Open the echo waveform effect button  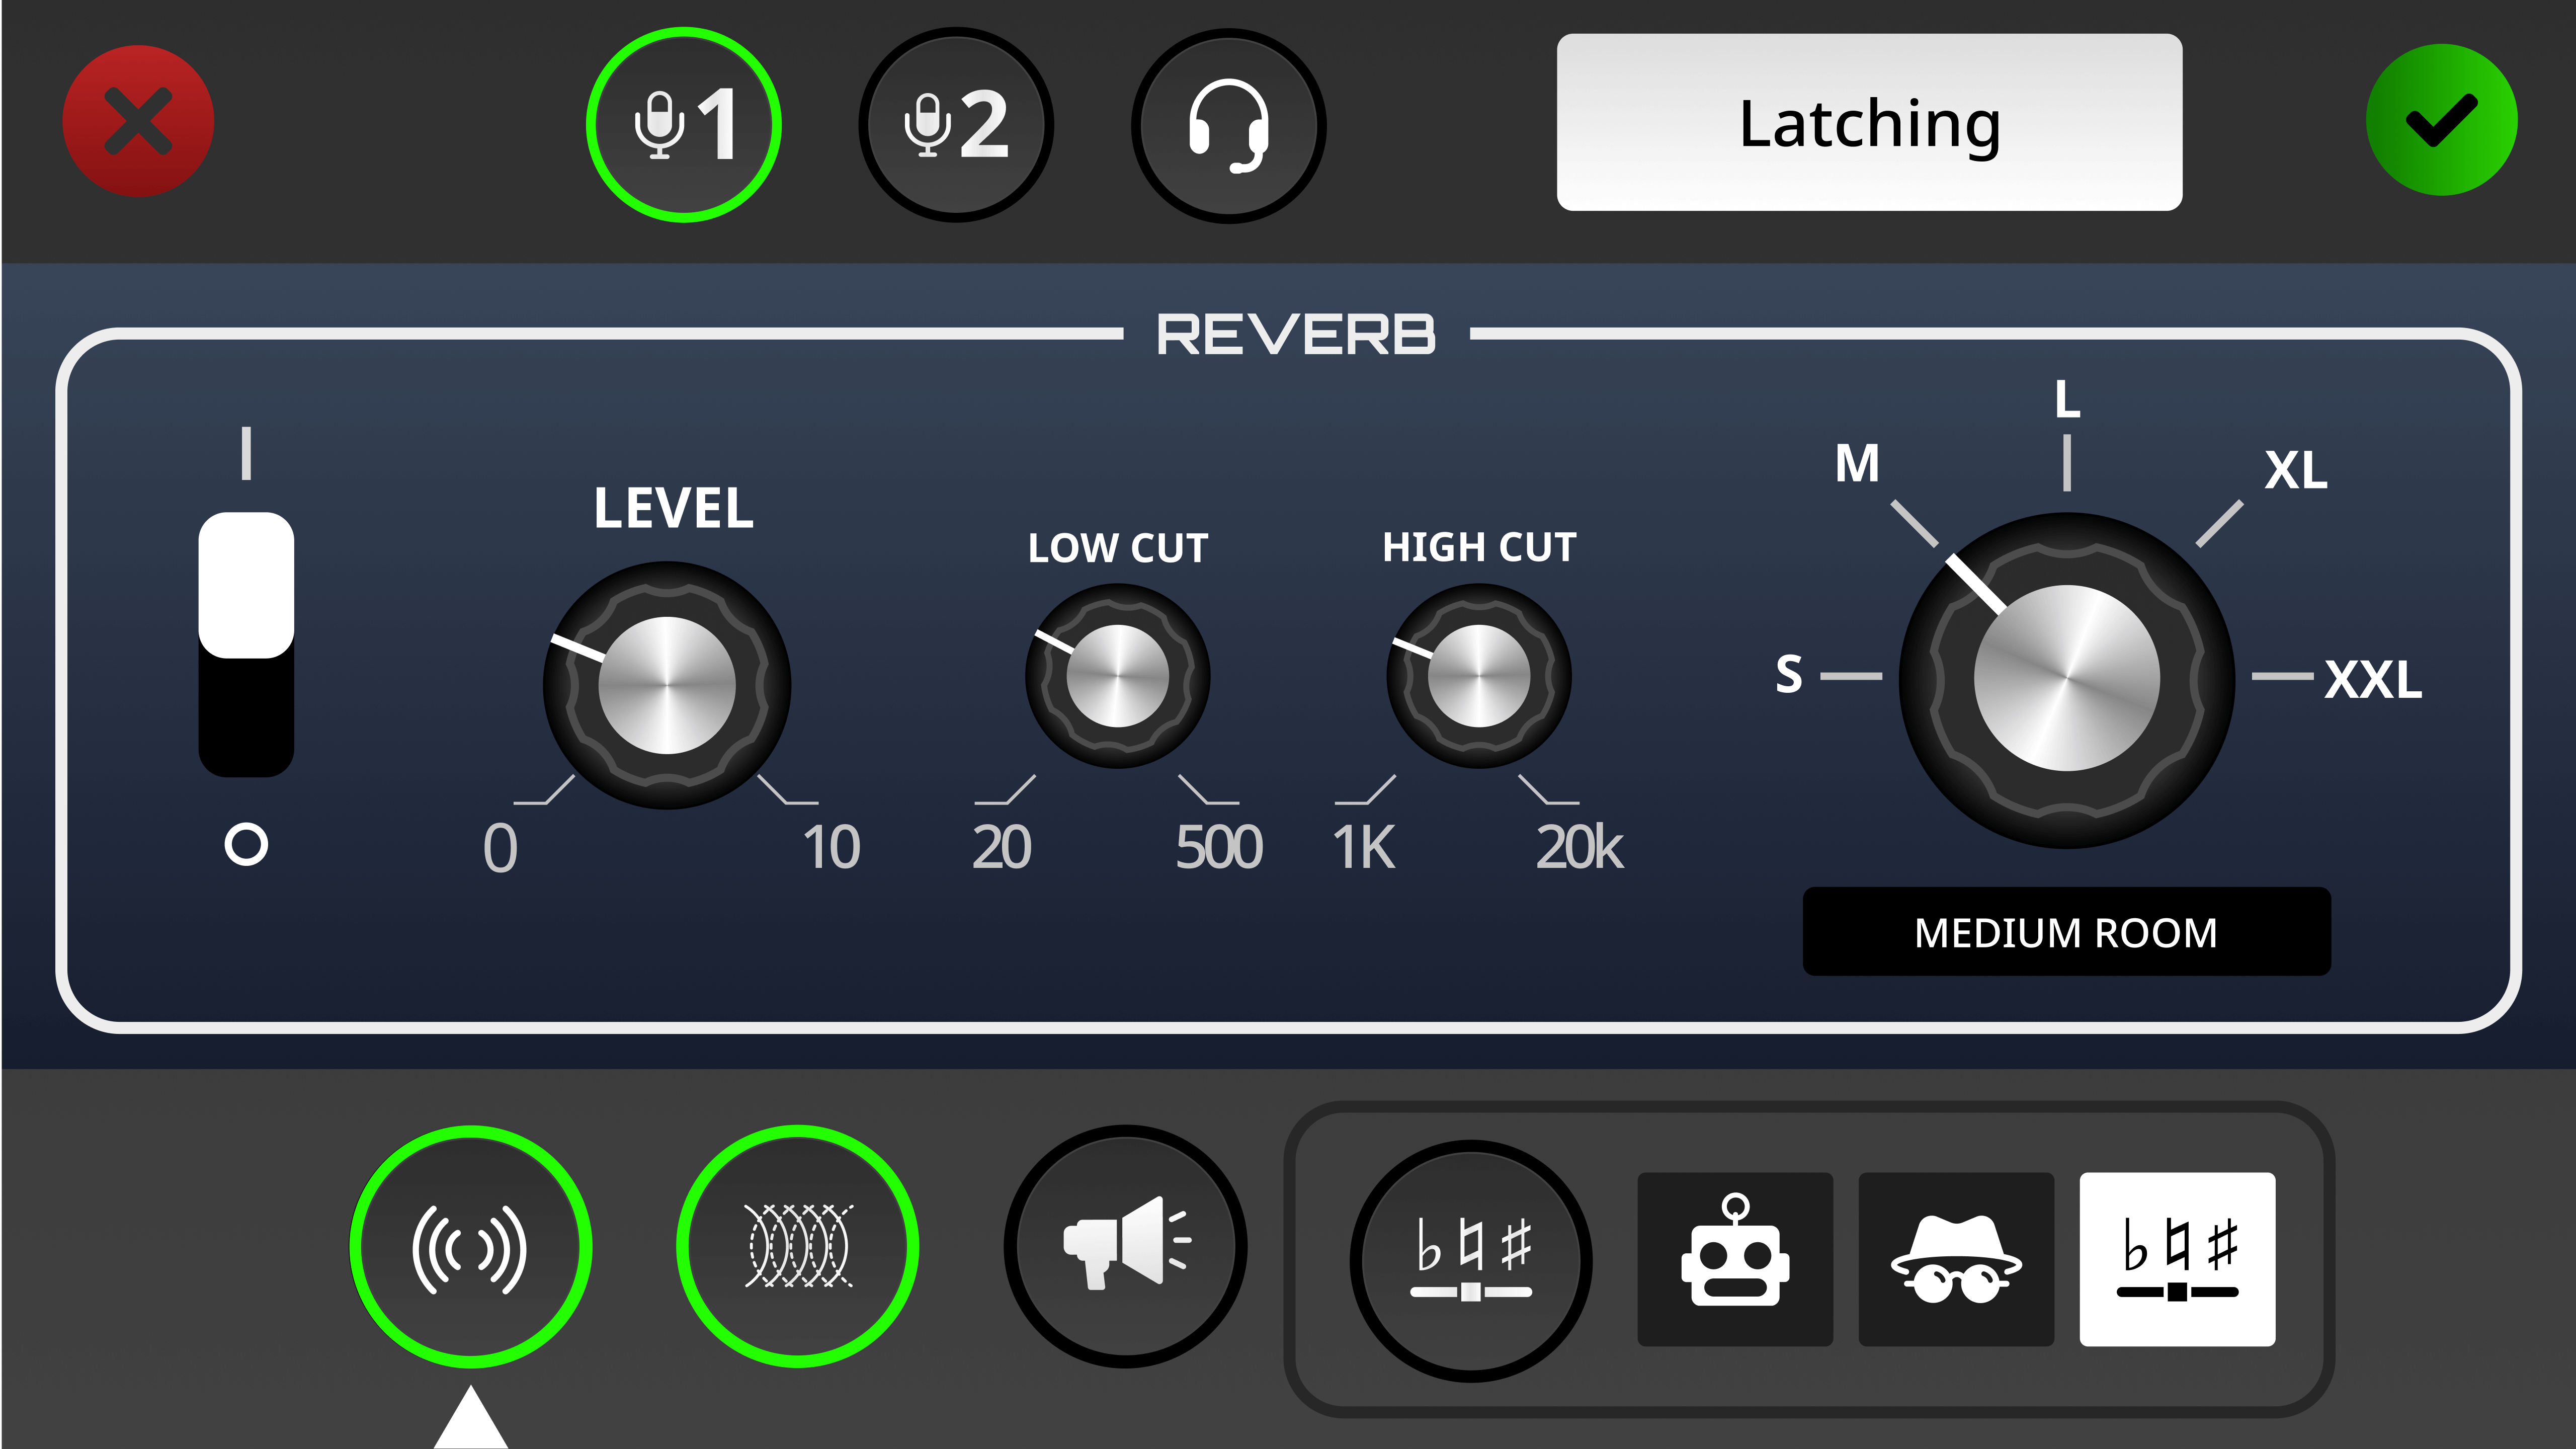click(x=797, y=1247)
